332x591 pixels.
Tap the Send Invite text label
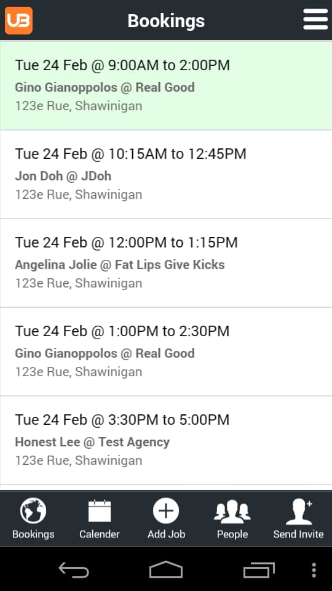[x=299, y=534]
